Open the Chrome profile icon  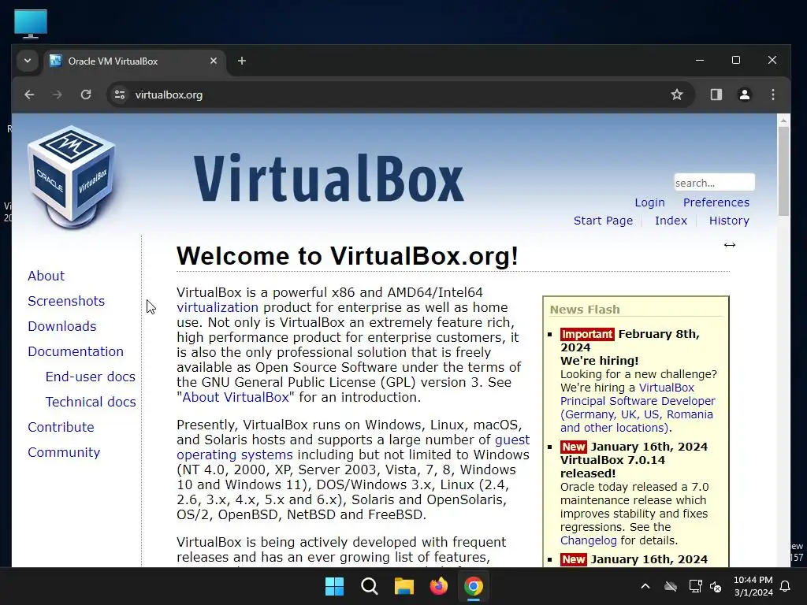pyautogui.click(x=744, y=95)
